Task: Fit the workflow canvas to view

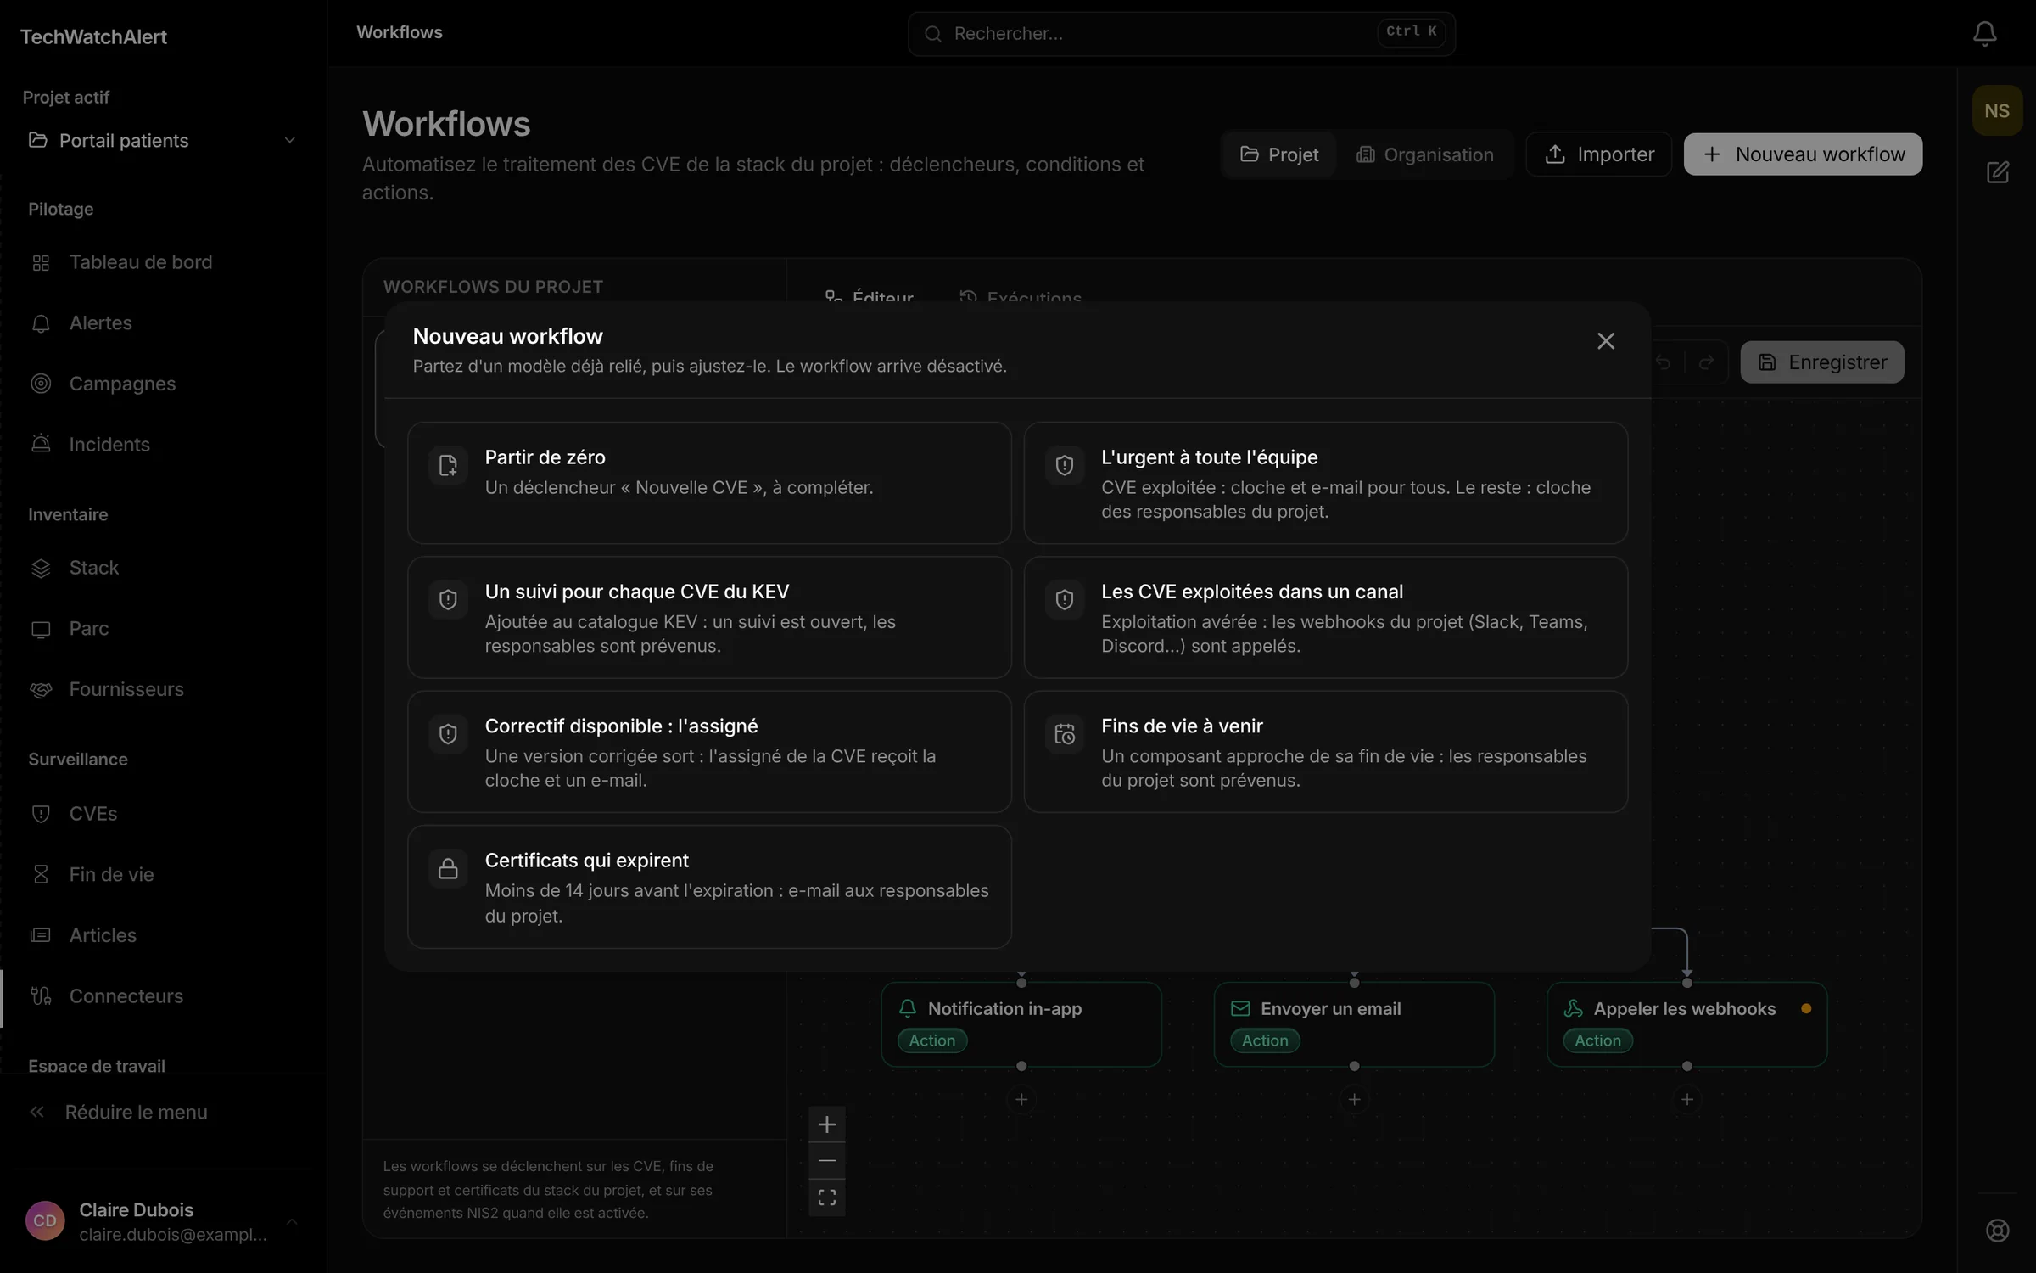Action: pos(826,1197)
